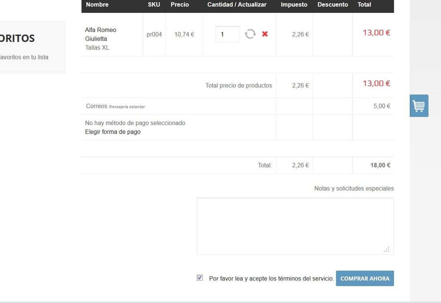Focus the notes and special requests textarea
441x303 pixels.
[295, 226]
